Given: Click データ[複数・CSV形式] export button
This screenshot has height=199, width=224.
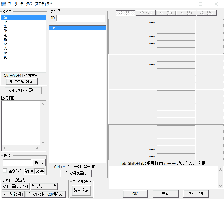Looking at the screenshot, I should 45,194.
